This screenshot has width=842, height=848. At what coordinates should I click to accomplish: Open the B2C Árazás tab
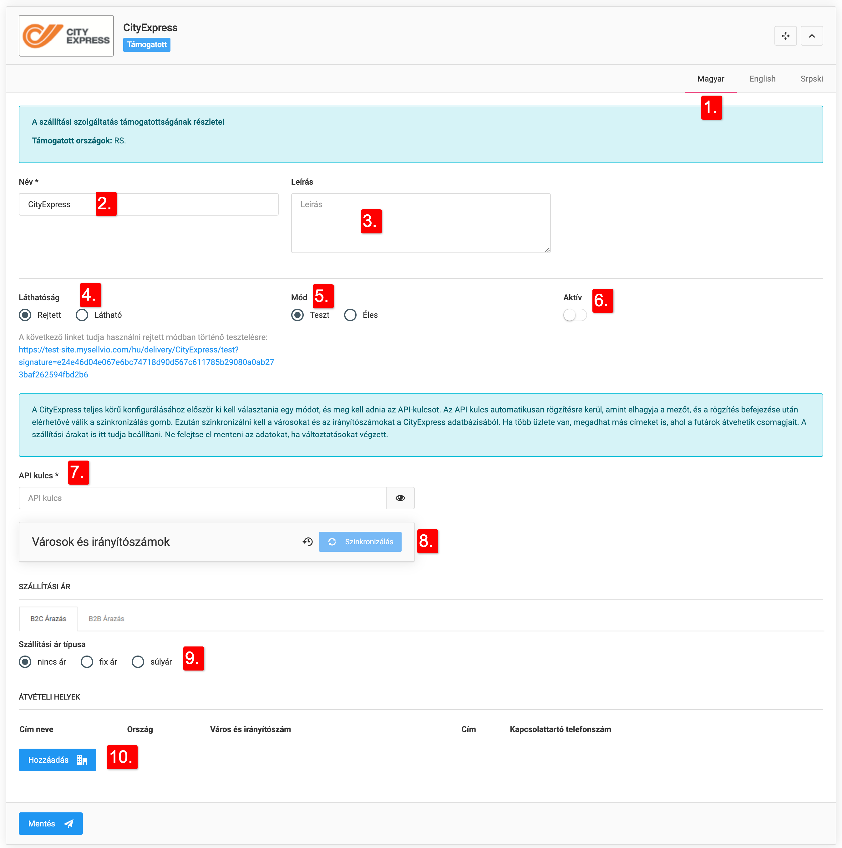coord(48,619)
